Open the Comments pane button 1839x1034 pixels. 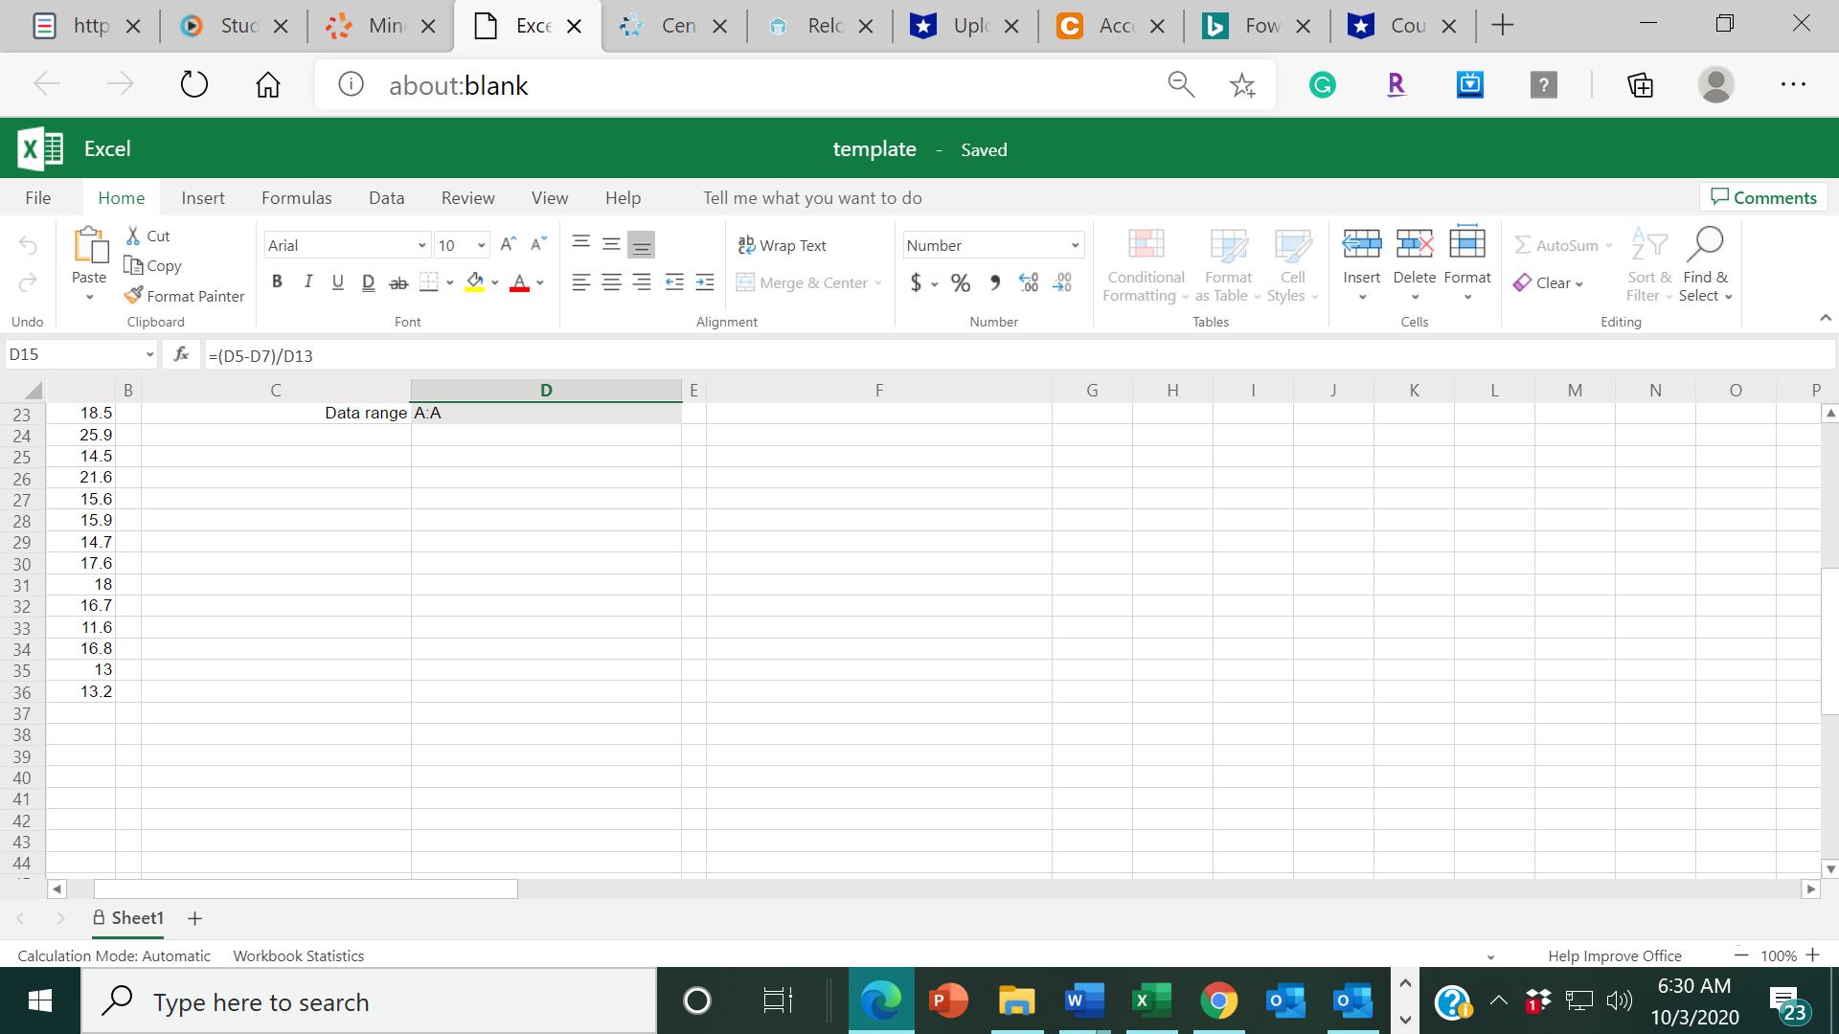pos(1763,197)
